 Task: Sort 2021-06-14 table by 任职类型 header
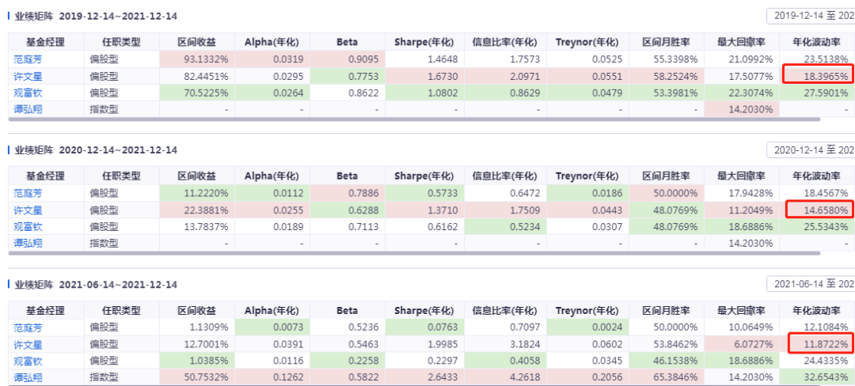coord(122,311)
